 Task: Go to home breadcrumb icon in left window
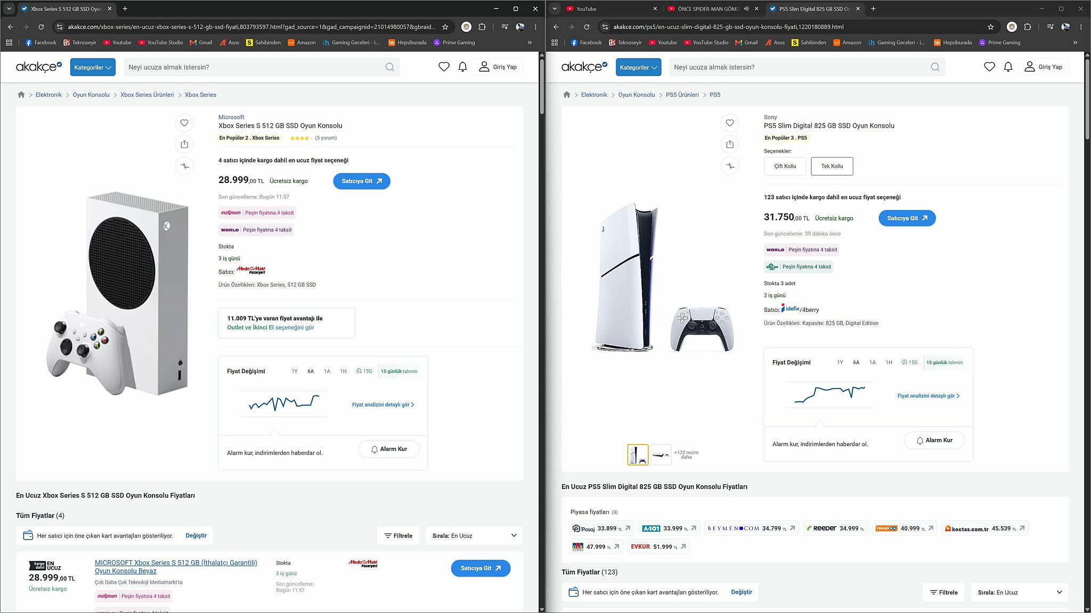[21, 95]
